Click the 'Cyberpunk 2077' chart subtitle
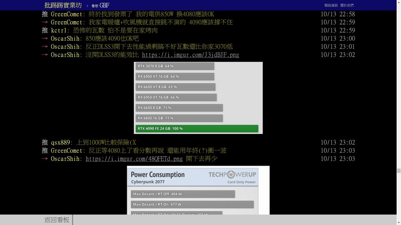This screenshot has width=401, height=225. [x=148, y=182]
